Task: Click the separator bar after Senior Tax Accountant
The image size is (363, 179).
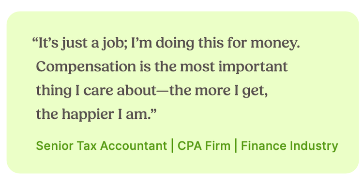Action: click(x=172, y=146)
